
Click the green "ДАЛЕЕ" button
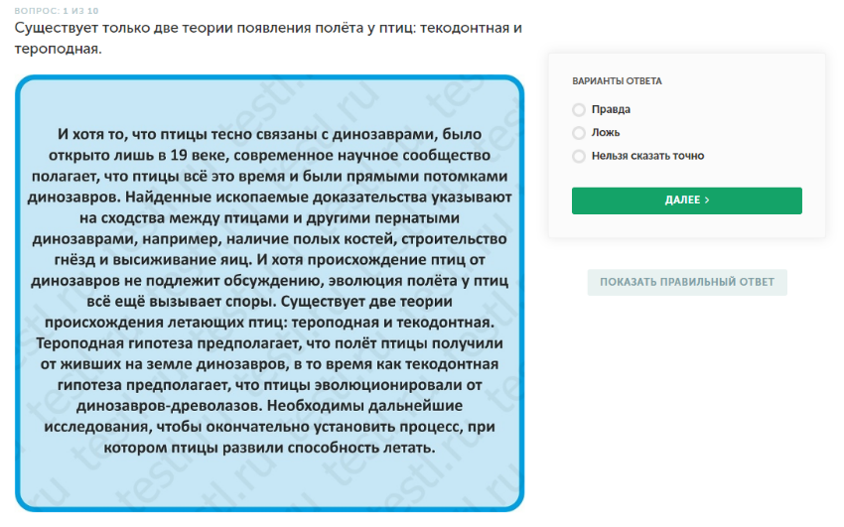[x=686, y=200]
